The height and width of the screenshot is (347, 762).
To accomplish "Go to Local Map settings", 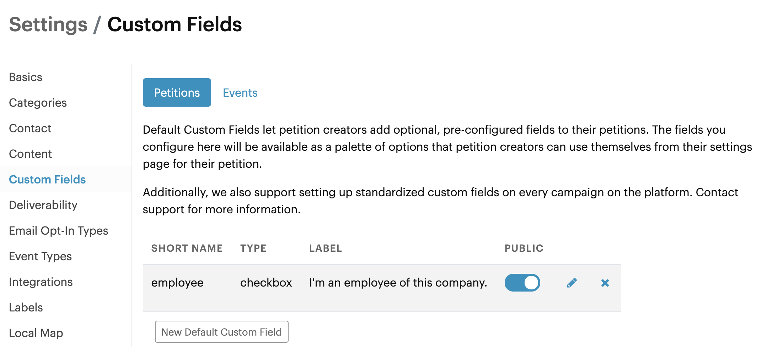I will coord(36,333).
